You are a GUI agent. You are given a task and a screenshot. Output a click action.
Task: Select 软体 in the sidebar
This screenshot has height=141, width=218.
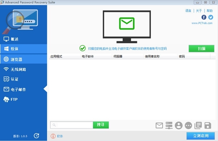coord(24,49)
